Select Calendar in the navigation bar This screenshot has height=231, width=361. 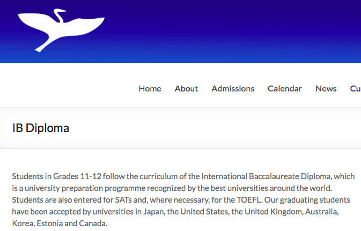[285, 89]
